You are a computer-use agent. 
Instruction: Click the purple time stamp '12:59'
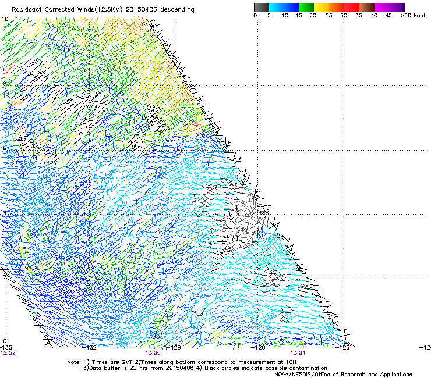click(8, 353)
